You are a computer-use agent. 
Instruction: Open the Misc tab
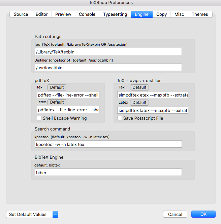(179, 14)
